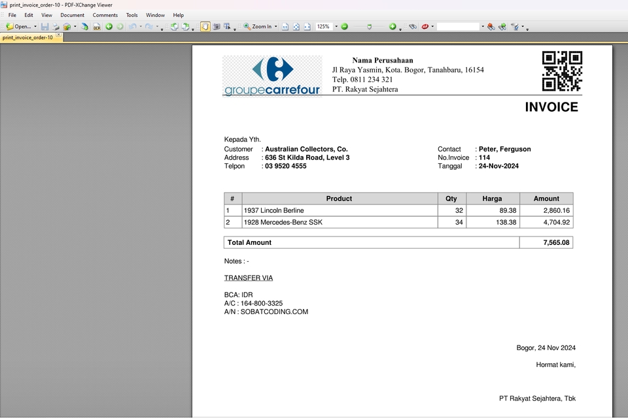The height and width of the screenshot is (418, 628).
Task: Close the print_invoice_order-10 tab
Action: point(58,35)
